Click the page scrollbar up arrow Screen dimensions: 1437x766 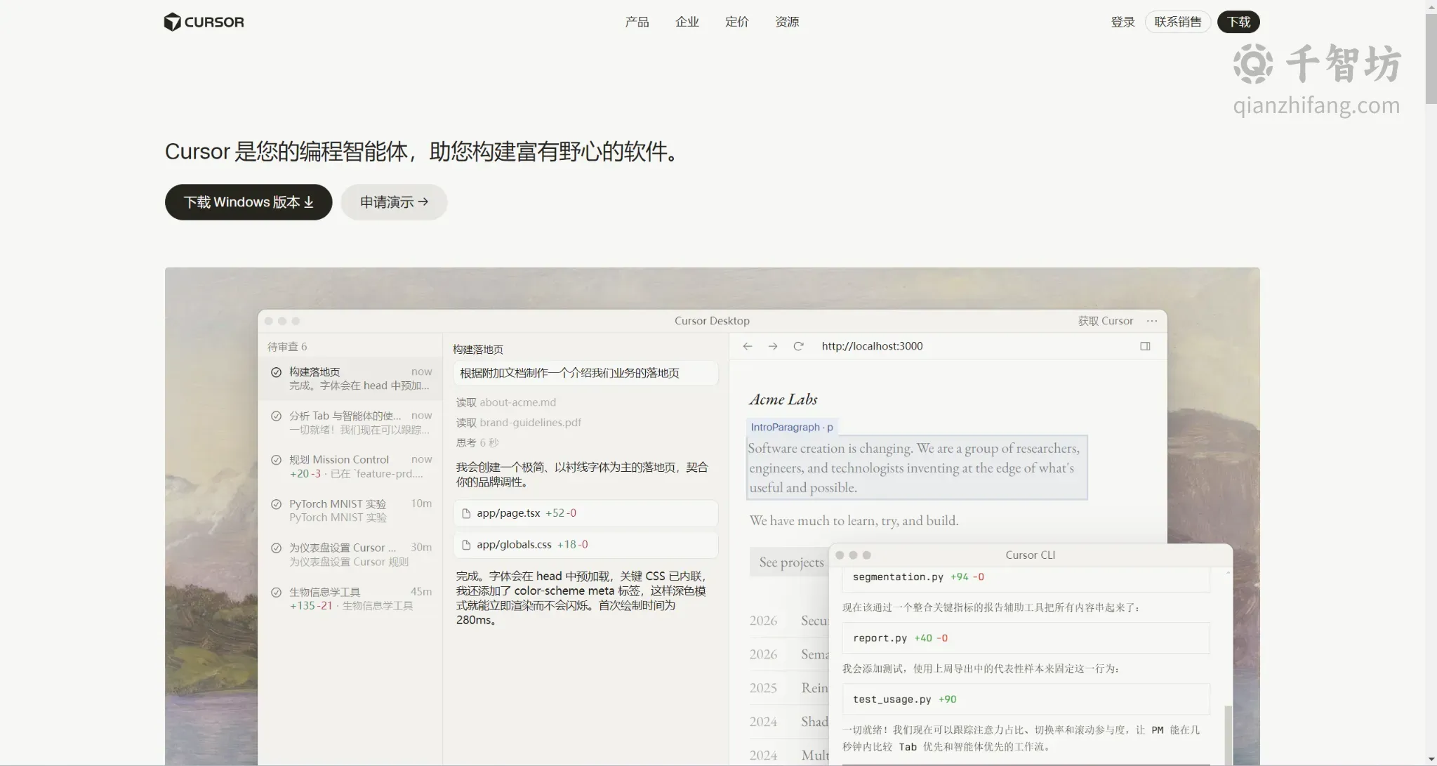click(x=1431, y=6)
